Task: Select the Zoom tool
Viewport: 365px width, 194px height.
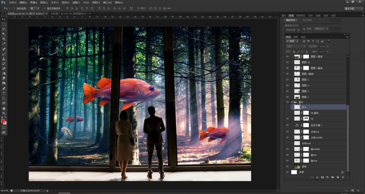Action: pos(4,113)
